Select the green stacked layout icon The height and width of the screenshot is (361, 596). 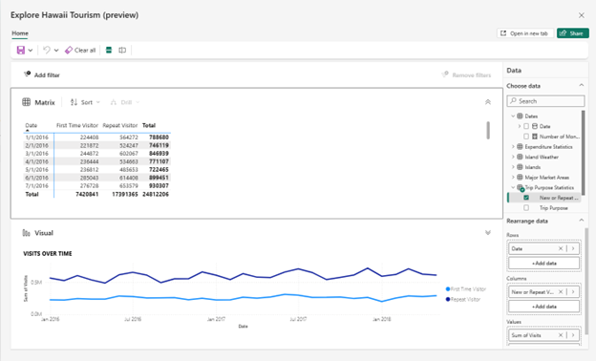point(109,51)
